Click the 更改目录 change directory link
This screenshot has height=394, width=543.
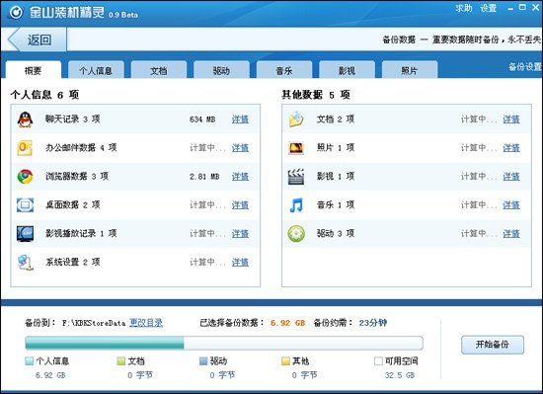click(x=146, y=323)
